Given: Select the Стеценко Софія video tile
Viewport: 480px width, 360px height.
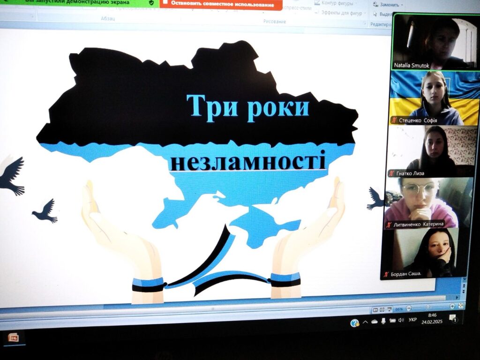Looking at the screenshot, I should click(x=435, y=97).
